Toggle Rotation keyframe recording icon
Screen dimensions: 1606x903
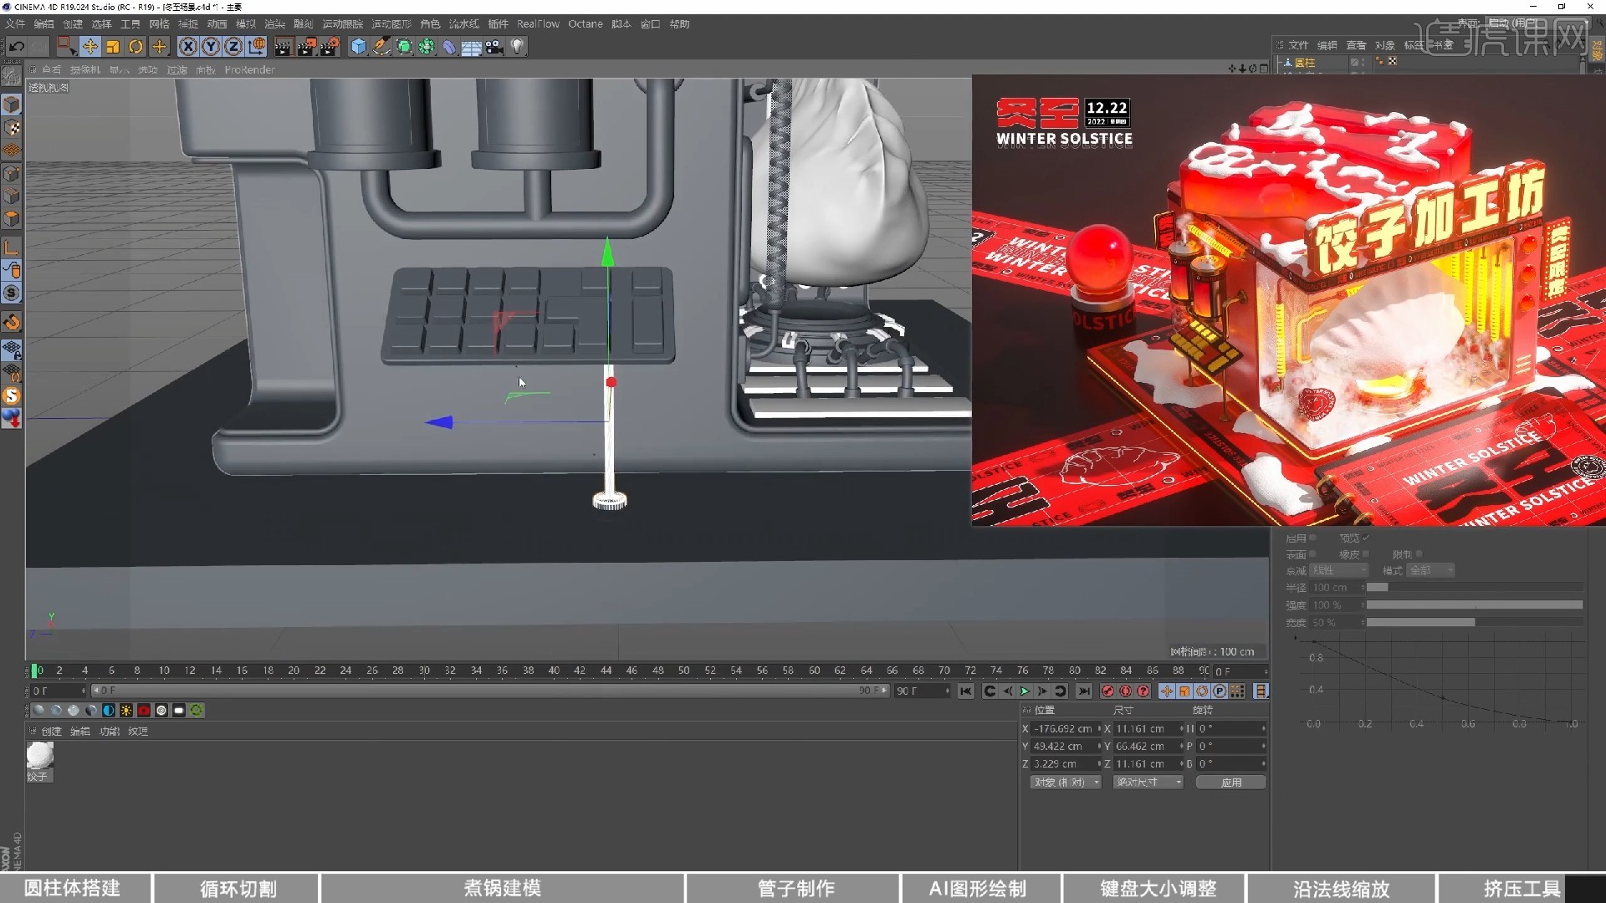click(1202, 691)
